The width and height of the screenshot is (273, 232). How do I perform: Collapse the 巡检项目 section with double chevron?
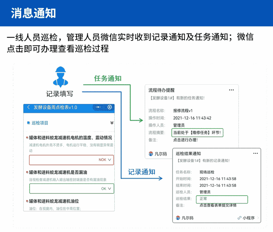point(112,123)
